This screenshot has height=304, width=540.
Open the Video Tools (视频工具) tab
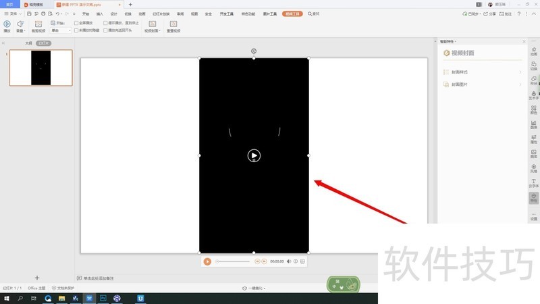point(293,14)
